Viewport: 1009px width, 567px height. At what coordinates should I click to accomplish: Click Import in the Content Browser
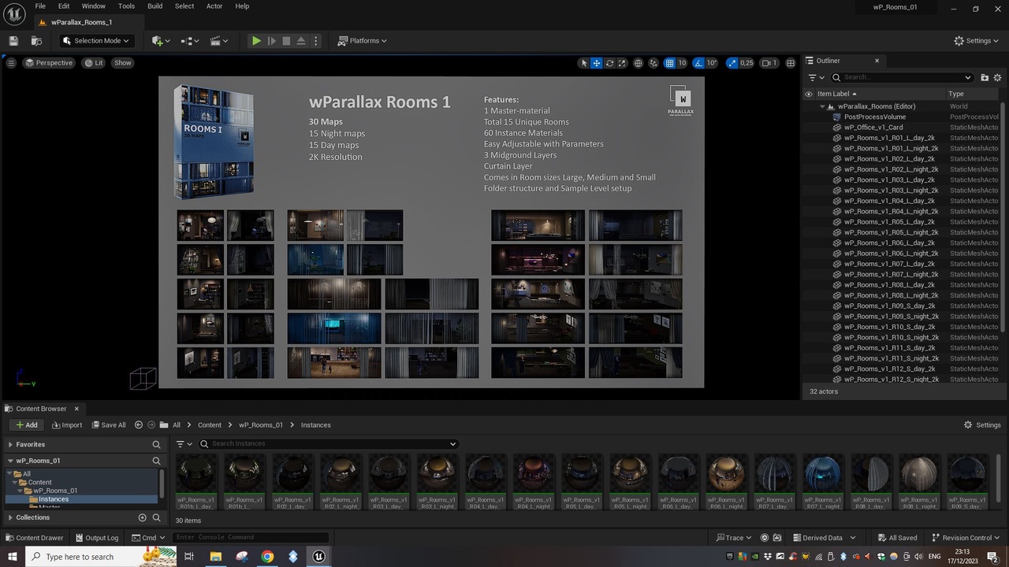(x=67, y=425)
